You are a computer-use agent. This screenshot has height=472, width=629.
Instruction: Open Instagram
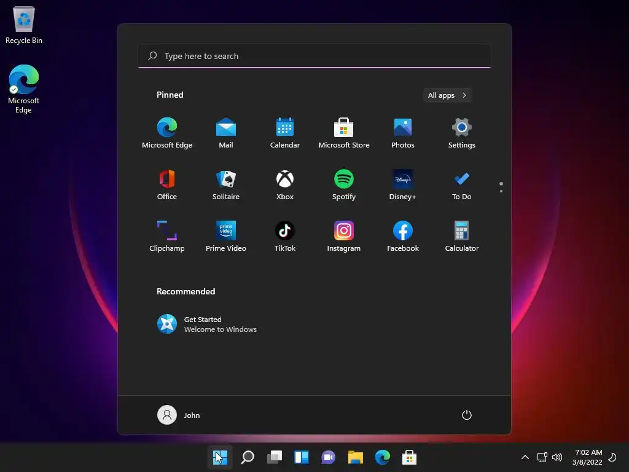(x=344, y=236)
